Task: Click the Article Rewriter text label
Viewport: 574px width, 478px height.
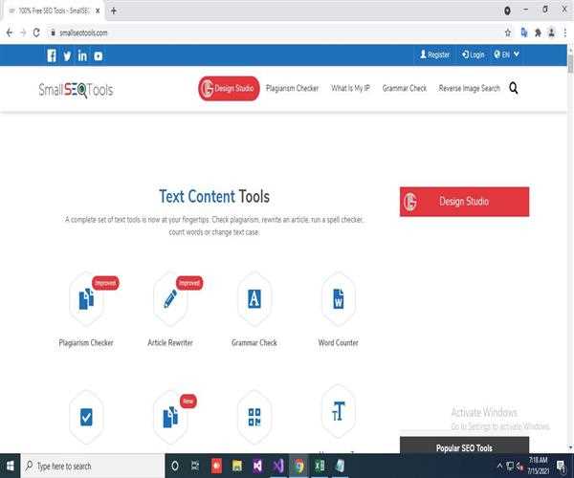Action: [x=170, y=342]
